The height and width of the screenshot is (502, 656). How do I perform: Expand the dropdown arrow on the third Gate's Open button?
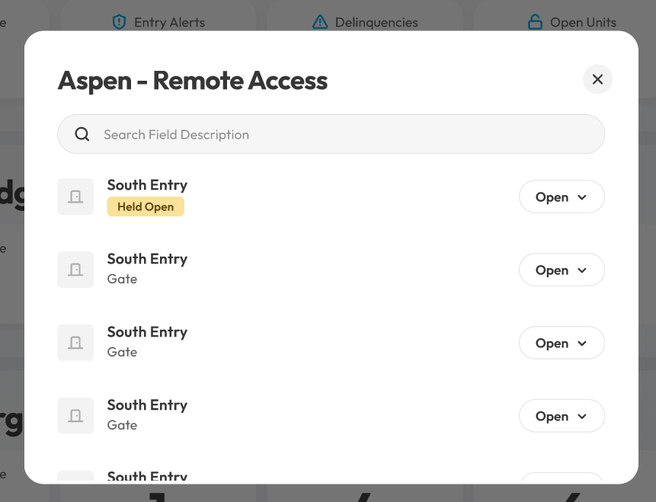point(581,416)
